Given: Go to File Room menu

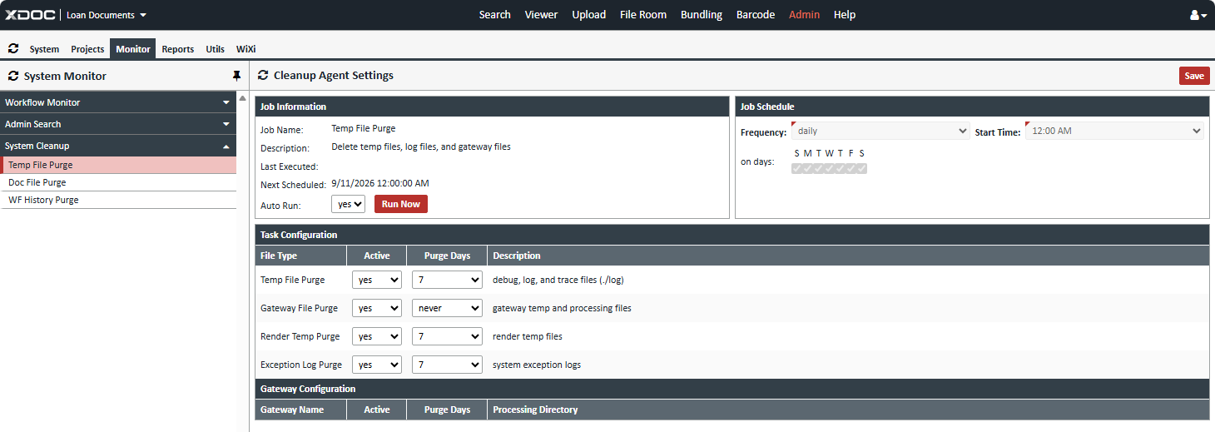Looking at the screenshot, I should pos(643,15).
